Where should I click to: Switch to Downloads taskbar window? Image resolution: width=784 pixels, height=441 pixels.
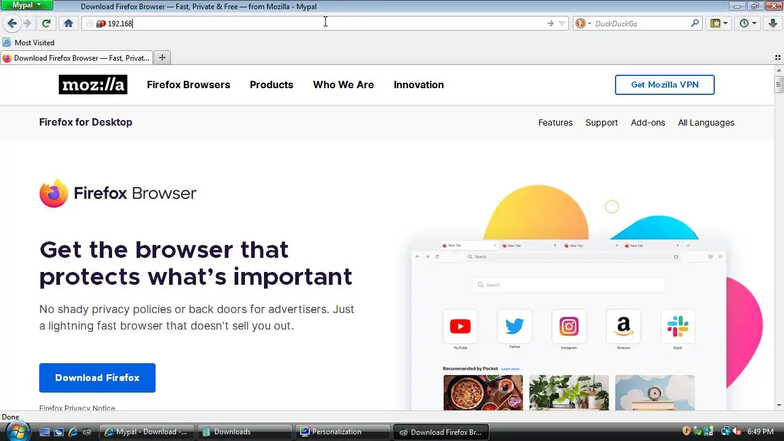point(244,432)
